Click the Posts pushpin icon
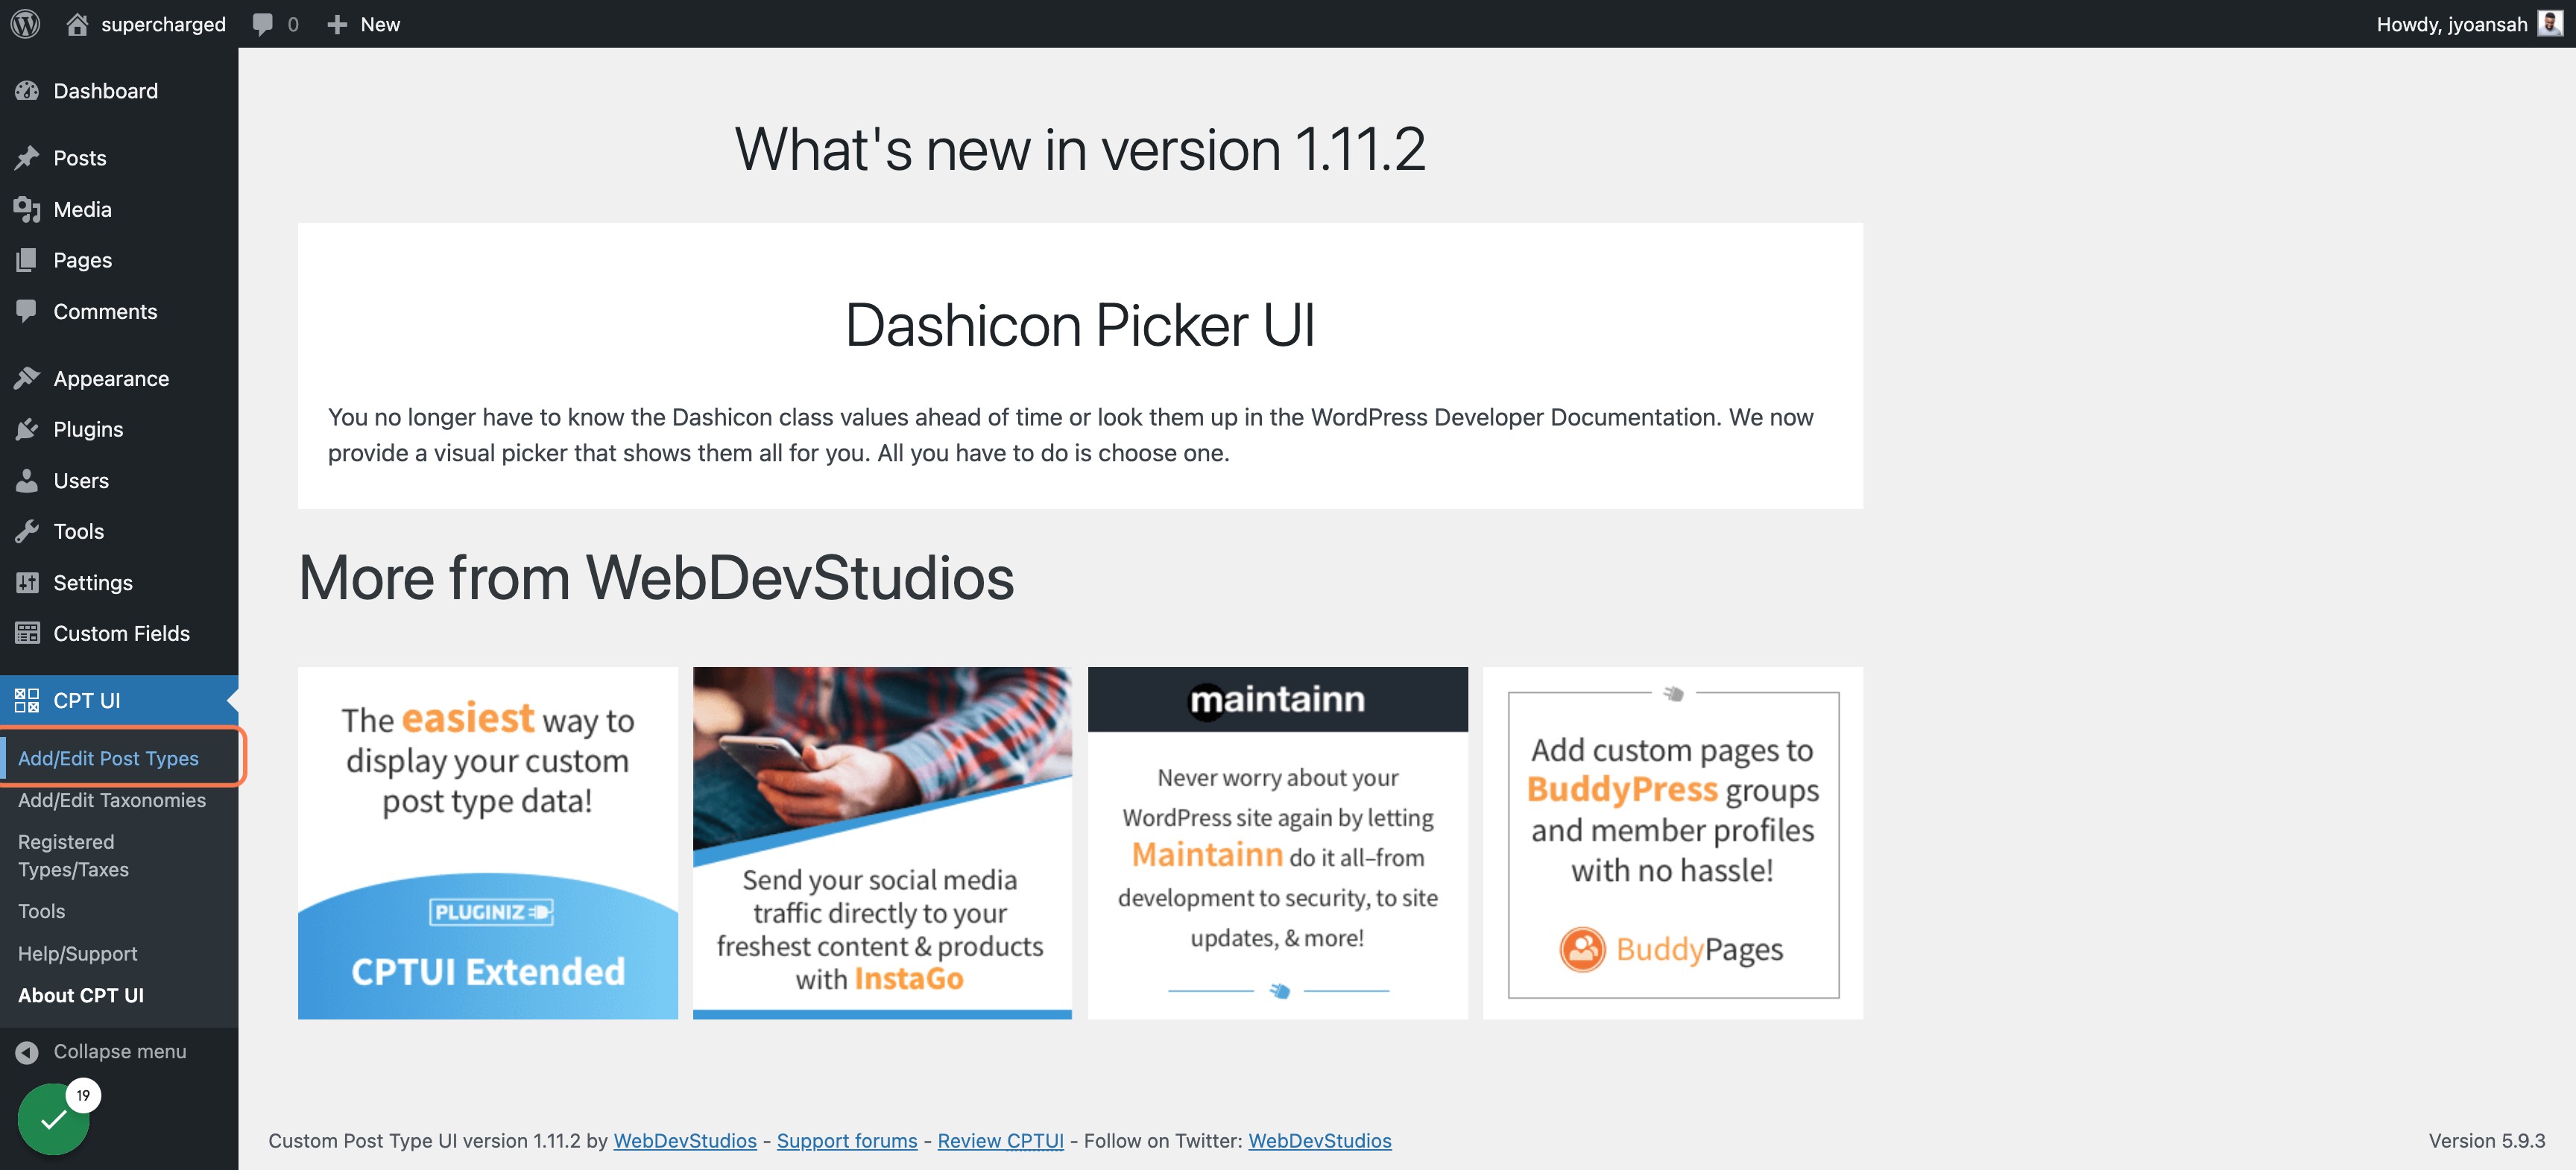The width and height of the screenshot is (2576, 1170). pos(27,157)
